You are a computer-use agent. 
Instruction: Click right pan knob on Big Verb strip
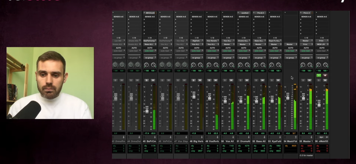[200, 65]
